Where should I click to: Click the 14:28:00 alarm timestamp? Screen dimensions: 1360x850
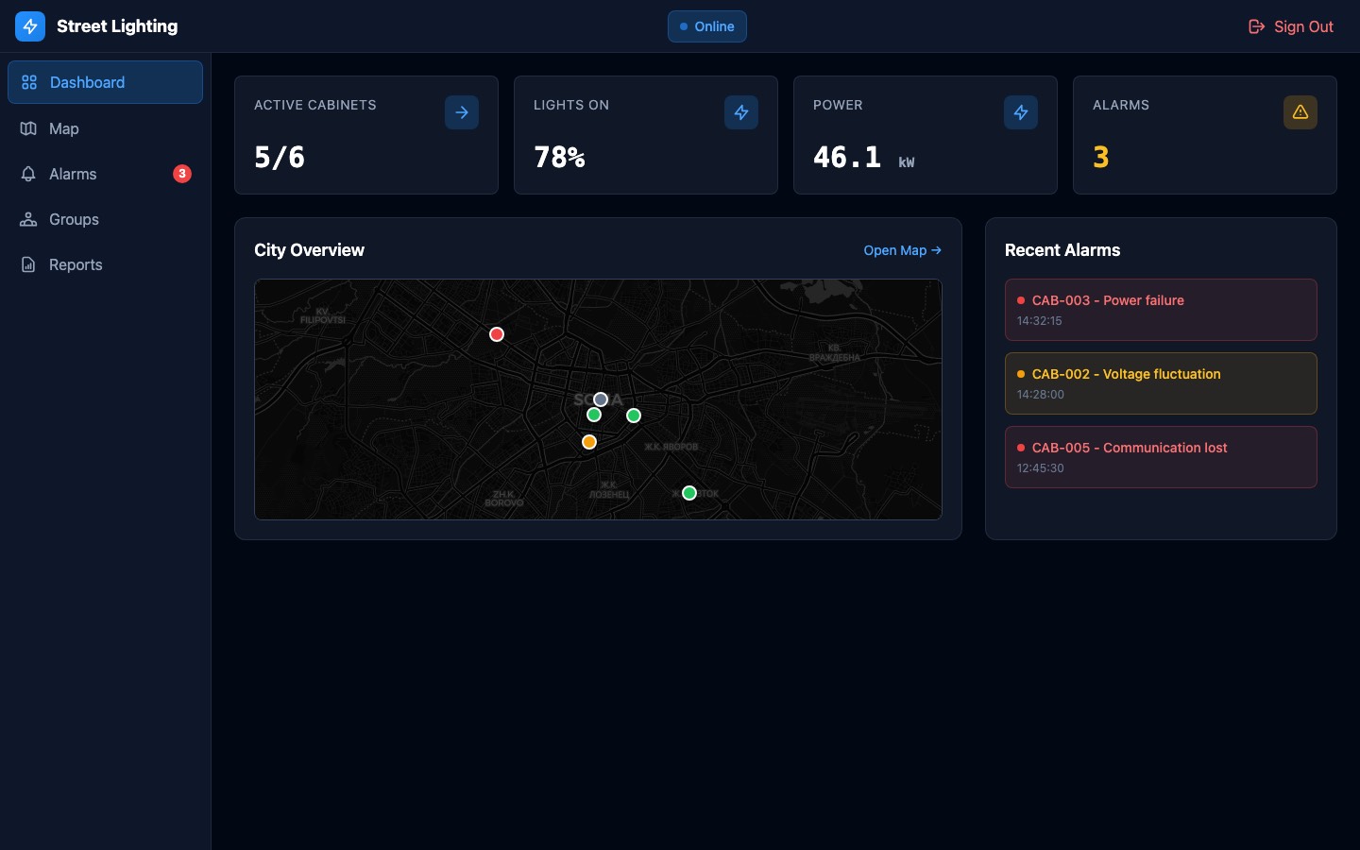point(1041,395)
